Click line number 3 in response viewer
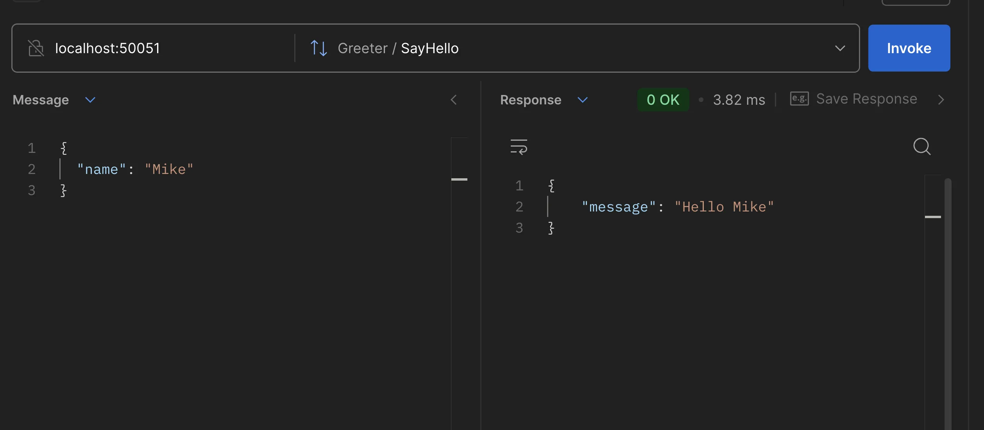Viewport: 984px width, 430px height. pos(519,228)
